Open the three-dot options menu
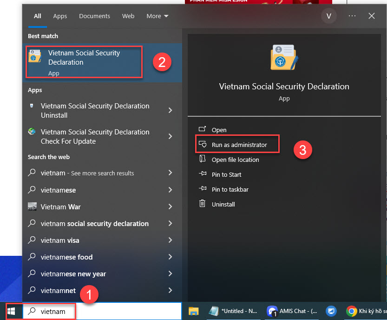 (352, 16)
